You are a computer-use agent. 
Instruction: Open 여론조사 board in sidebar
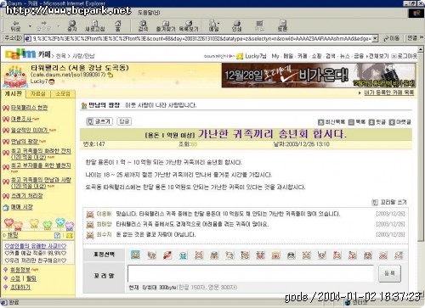[21, 119]
